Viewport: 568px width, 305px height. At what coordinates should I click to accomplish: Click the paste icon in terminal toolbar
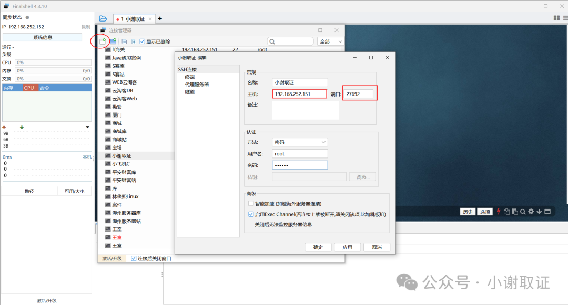tap(515, 212)
